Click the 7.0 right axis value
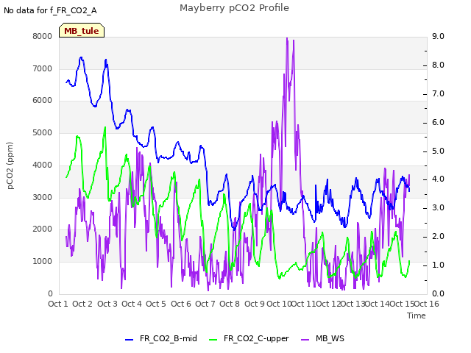The image size is (471, 353). (439, 93)
